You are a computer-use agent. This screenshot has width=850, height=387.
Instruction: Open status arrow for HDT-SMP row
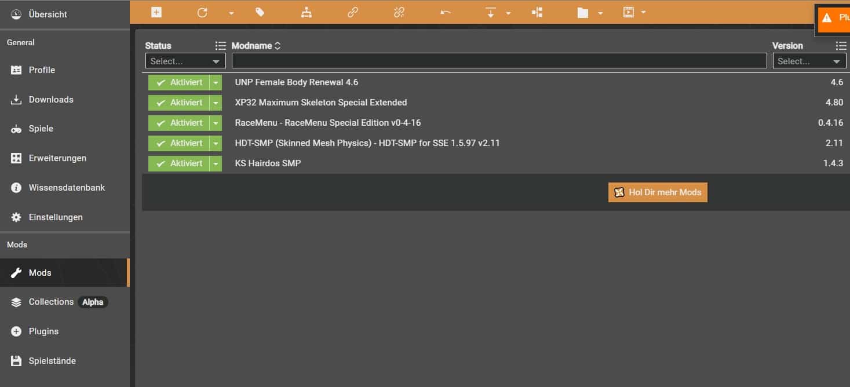pos(216,143)
